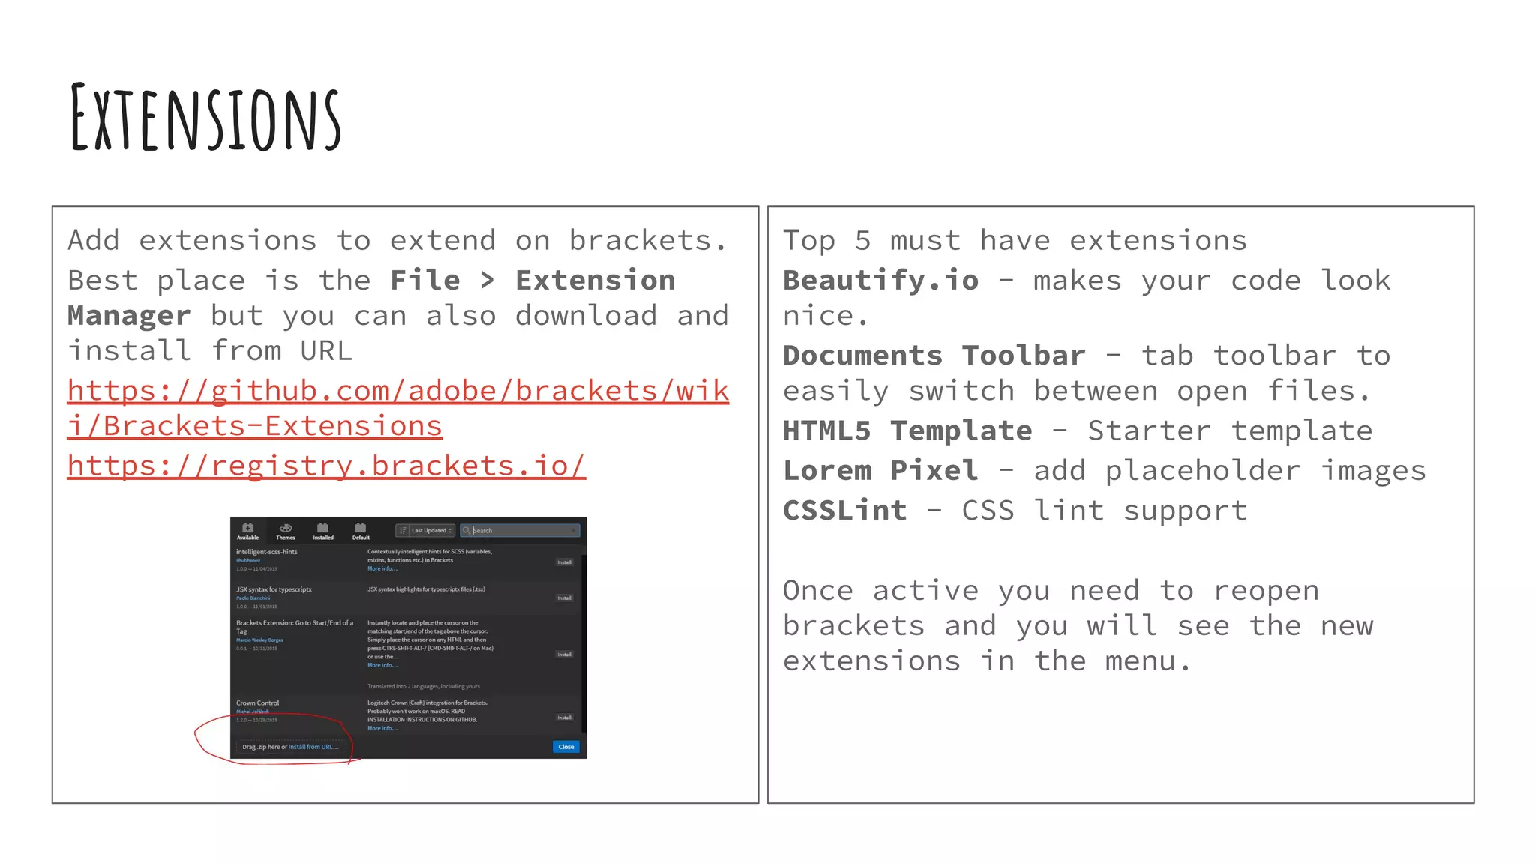Click the 'CSSLint' bold text

[844, 511]
